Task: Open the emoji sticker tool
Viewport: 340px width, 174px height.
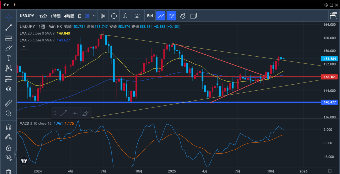Action: pyautogui.click(x=9, y=89)
